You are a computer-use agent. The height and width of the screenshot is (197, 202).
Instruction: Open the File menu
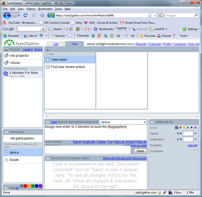[6, 9]
